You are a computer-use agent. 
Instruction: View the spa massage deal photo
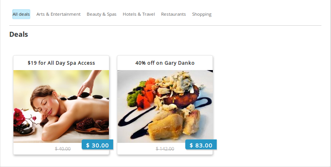pos(61,106)
